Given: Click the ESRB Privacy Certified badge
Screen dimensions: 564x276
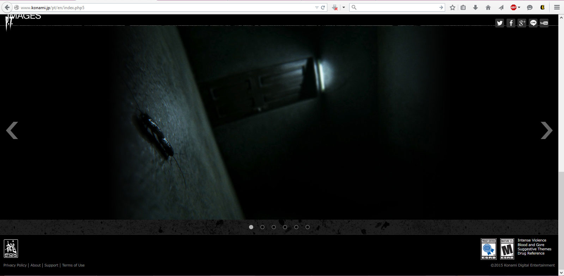Looking at the screenshot, I should (x=489, y=249).
